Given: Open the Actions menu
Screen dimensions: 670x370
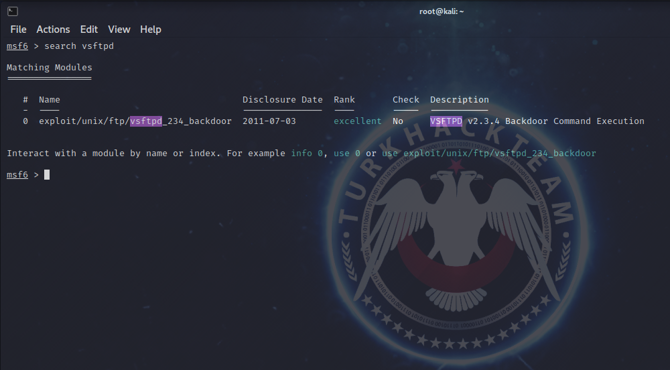Looking at the screenshot, I should click(x=53, y=29).
